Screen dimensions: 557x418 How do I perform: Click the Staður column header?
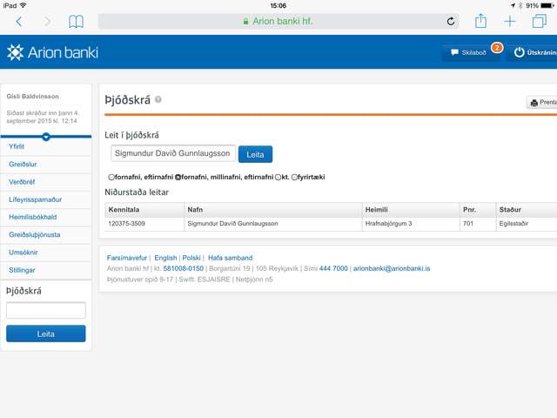(527, 210)
